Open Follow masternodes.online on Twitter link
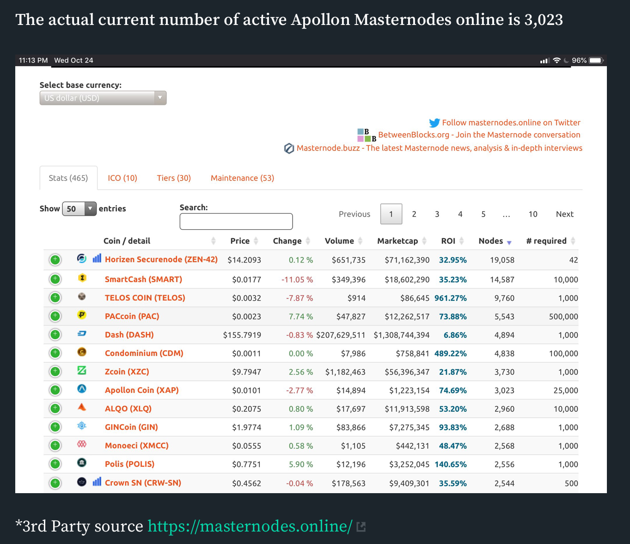 click(511, 122)
